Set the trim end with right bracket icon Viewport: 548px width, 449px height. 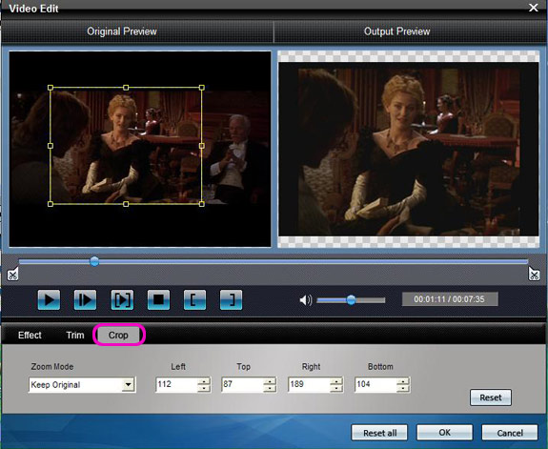click(x=231, y=299)
